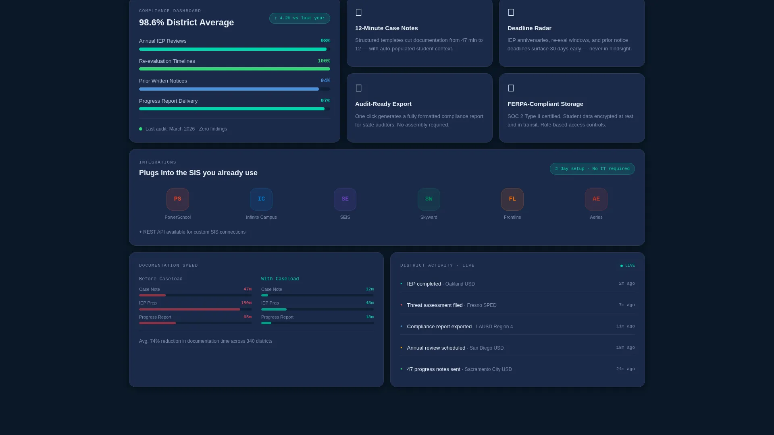Click the Progress Report Delivery progress bar
This screenshot has height=435, width=774.
(x=235, y=109)
